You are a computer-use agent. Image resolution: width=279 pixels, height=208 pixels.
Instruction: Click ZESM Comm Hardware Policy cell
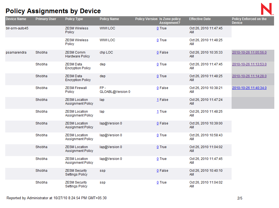[x=78, y=54]
